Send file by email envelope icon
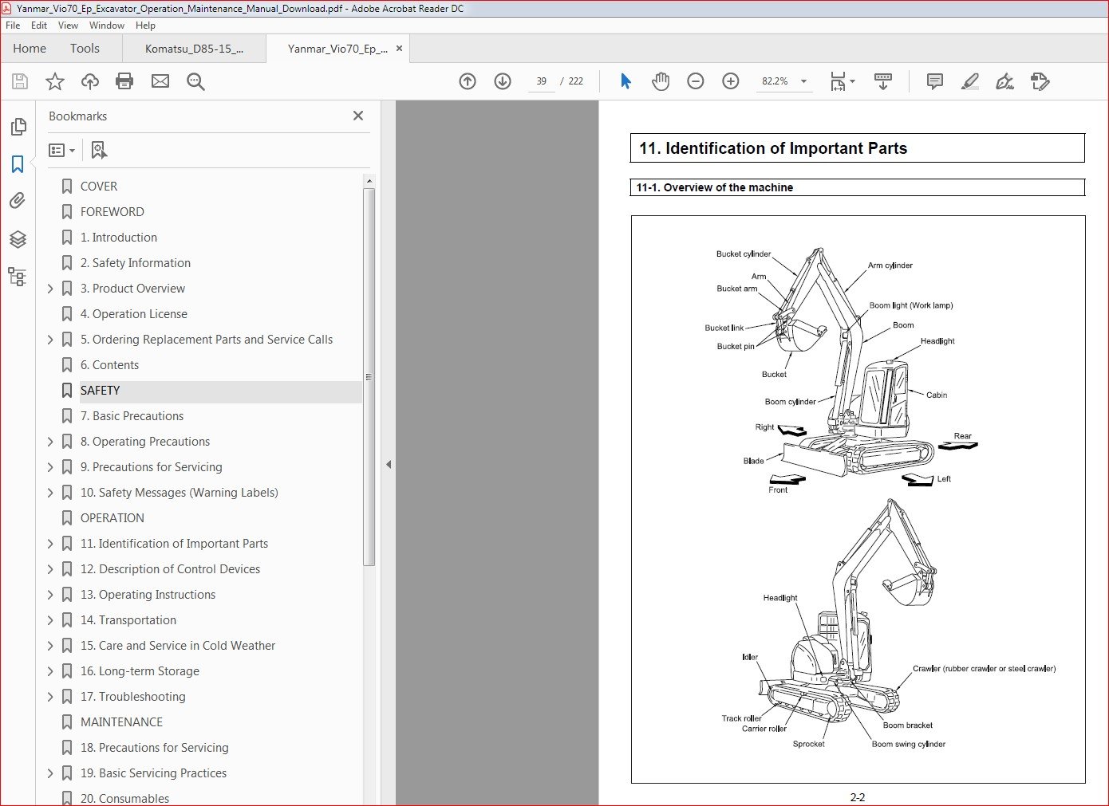The height and width of the screenshot is (806, 1109). tap(160, 81)
